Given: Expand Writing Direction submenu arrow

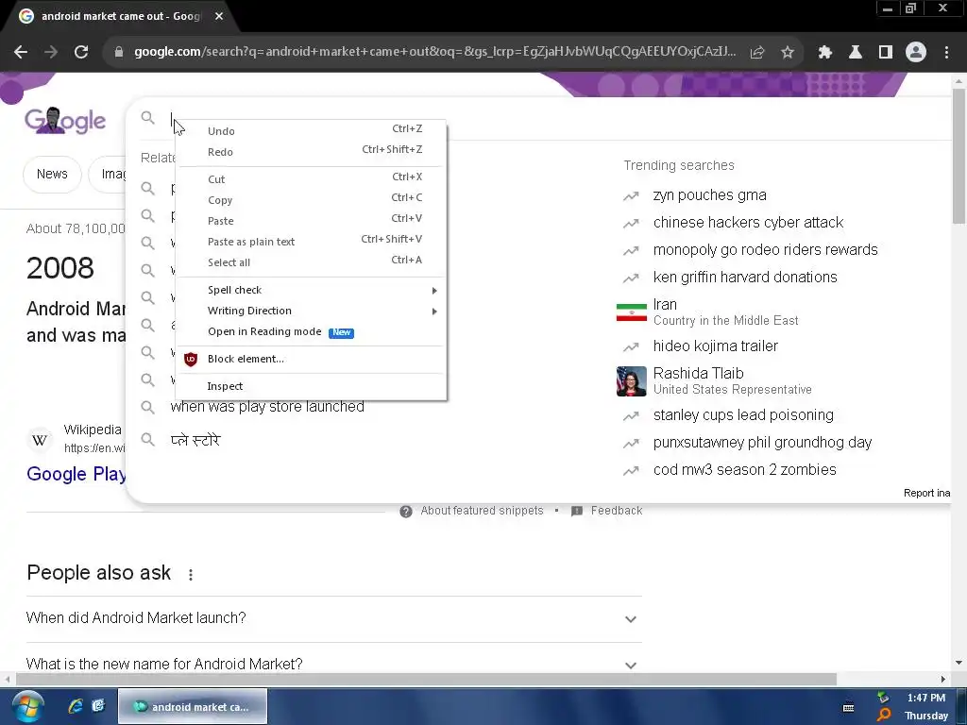Looking at the screenshot, I should pos(434,312).
